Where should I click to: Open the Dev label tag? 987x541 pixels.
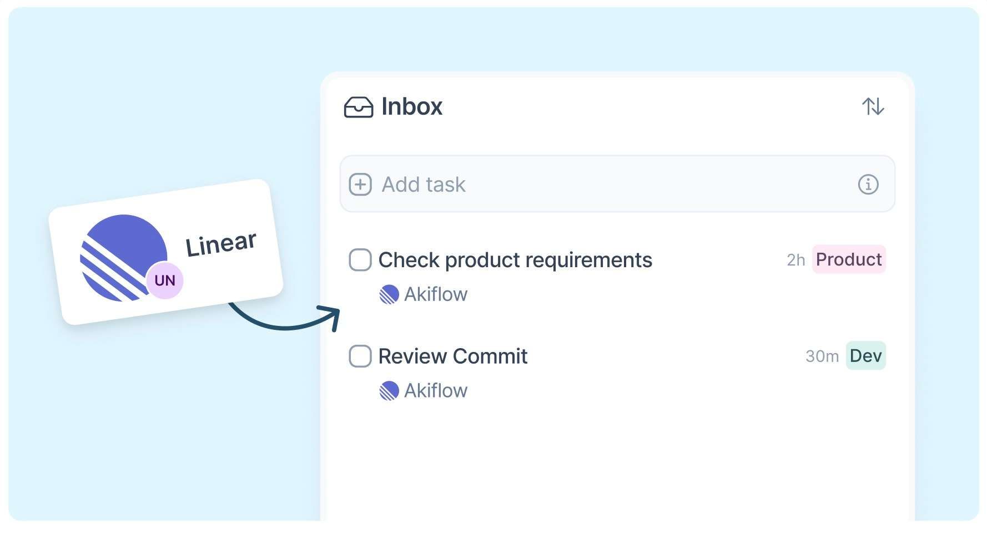(865, 356)
